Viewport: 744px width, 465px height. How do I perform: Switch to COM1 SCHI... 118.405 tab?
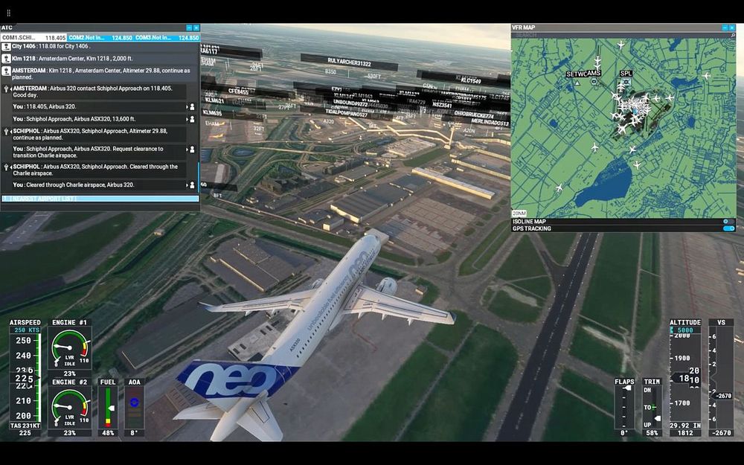click(33, 37)
